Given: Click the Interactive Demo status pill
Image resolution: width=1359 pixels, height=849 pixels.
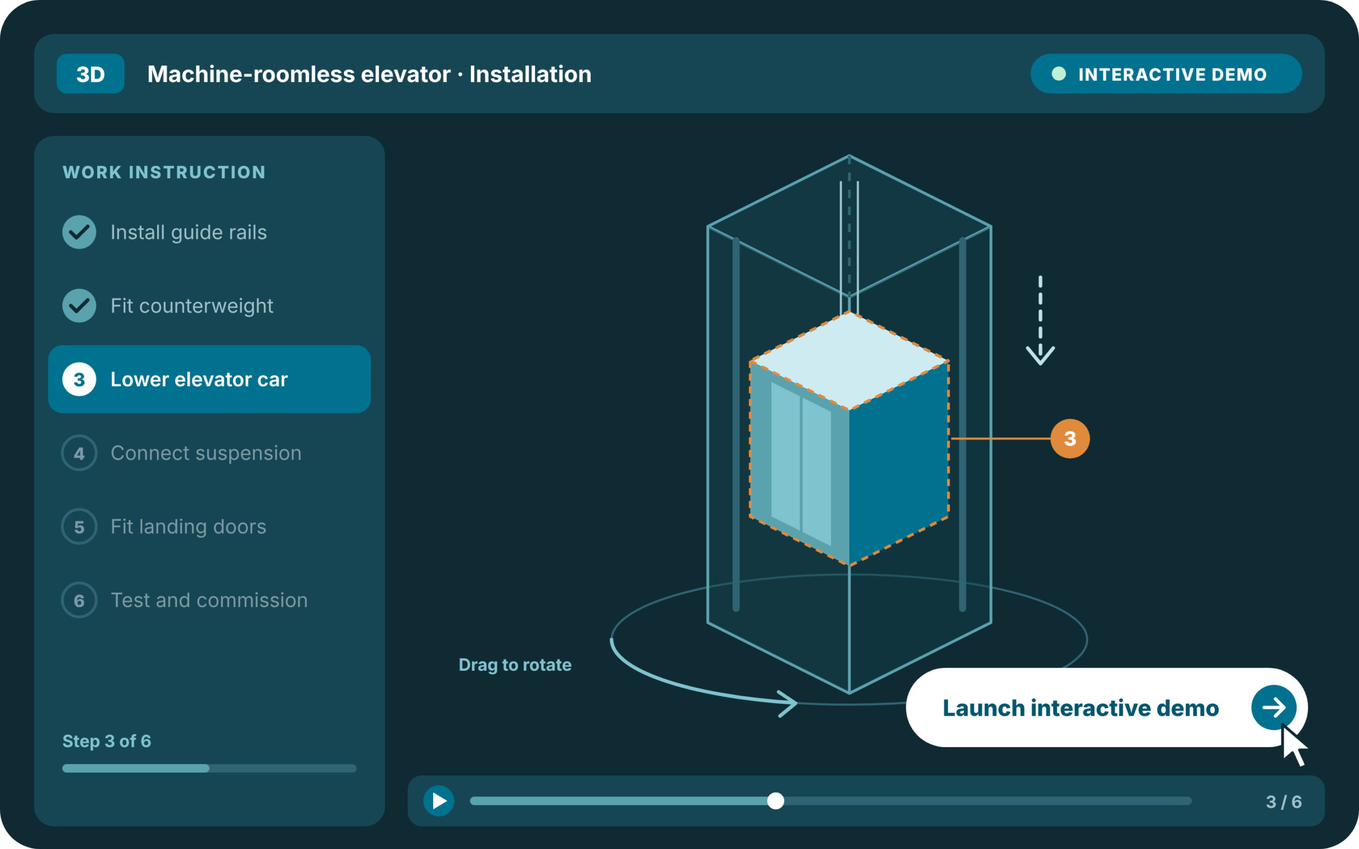Looking at the screenshot, I should 1166,74.
